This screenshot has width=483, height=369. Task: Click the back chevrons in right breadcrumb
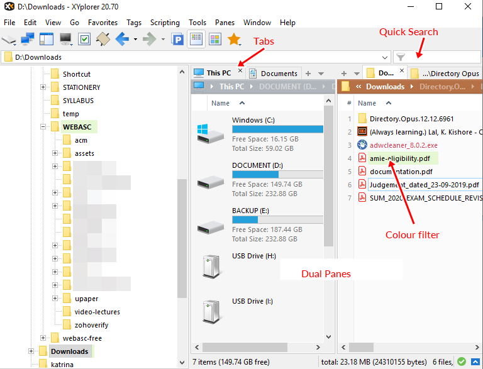(358, 87)
